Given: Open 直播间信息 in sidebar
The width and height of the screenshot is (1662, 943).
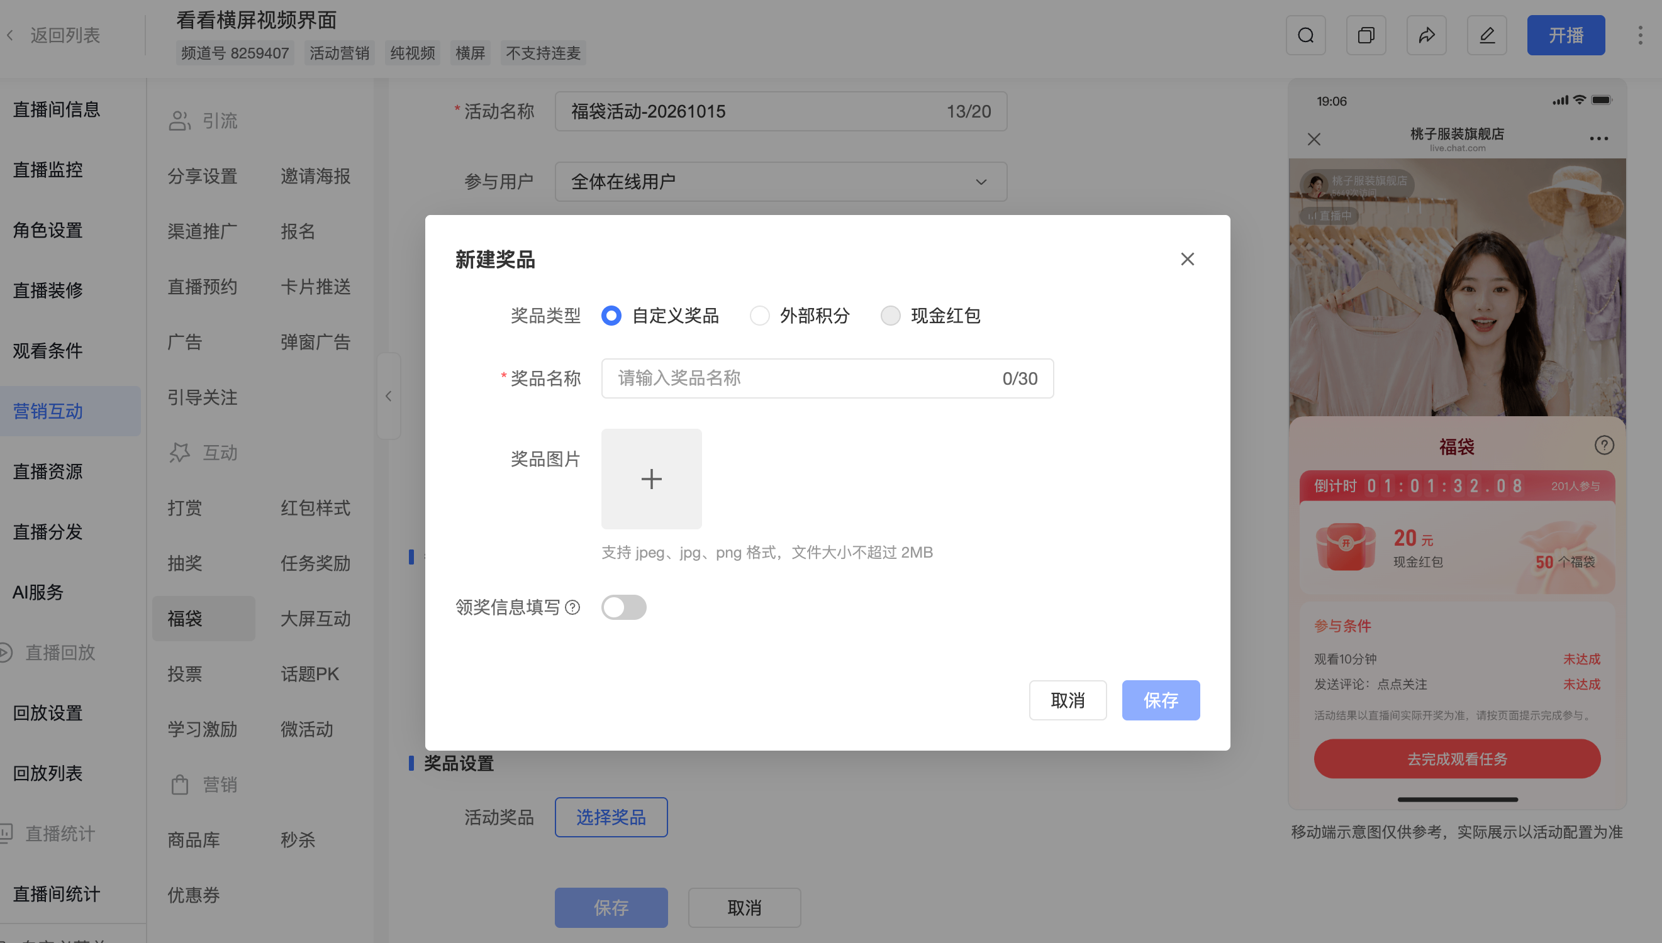Looking at the screenshot, I should (x=57, y=109).
